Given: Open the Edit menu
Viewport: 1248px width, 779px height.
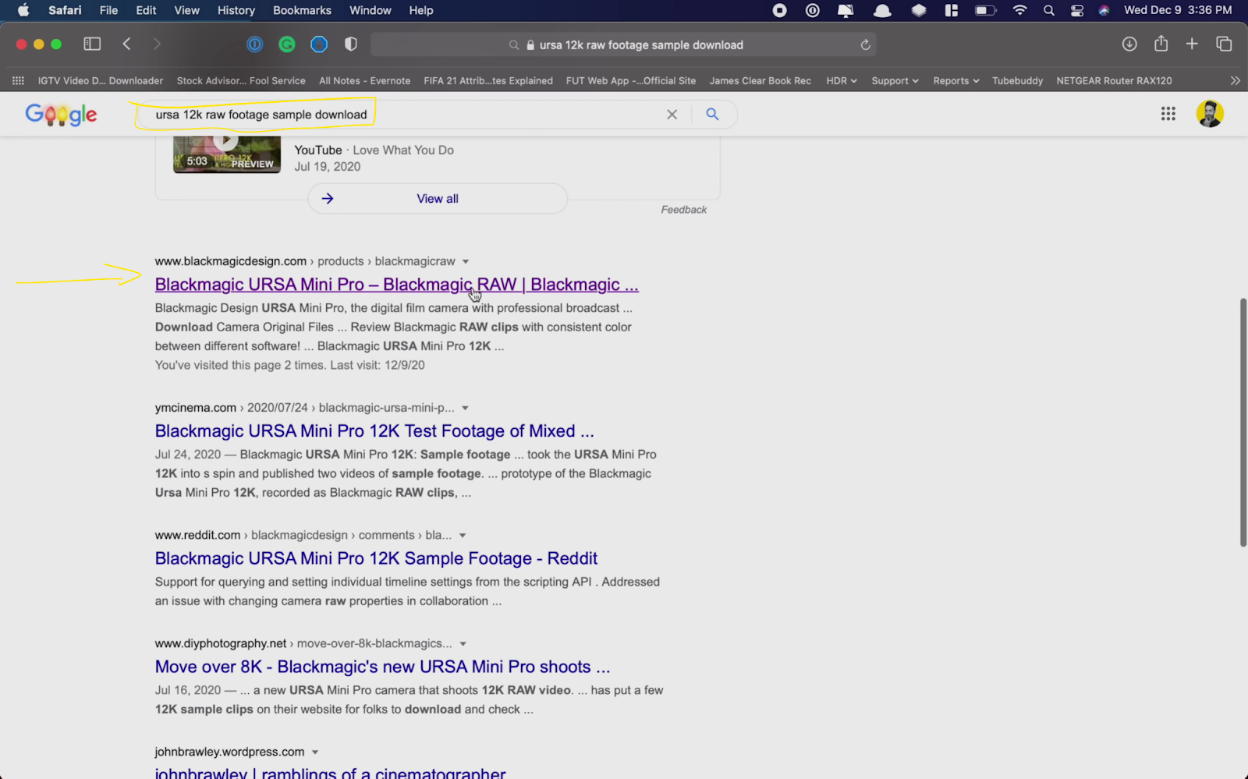Looking at the screenshot, I should pos(146,10).
